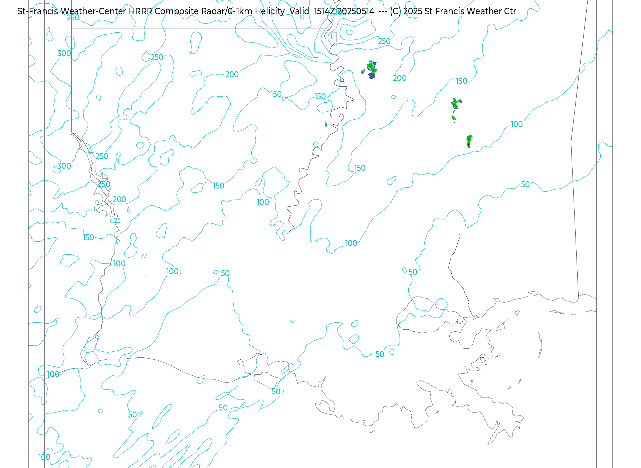
Task: Click the largest blue and green radar echo
Action: pos(372,70)
